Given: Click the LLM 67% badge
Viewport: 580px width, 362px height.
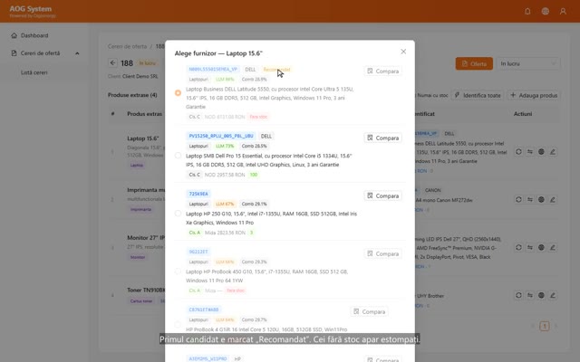Looking at the screenshot, I should (225, 204).
